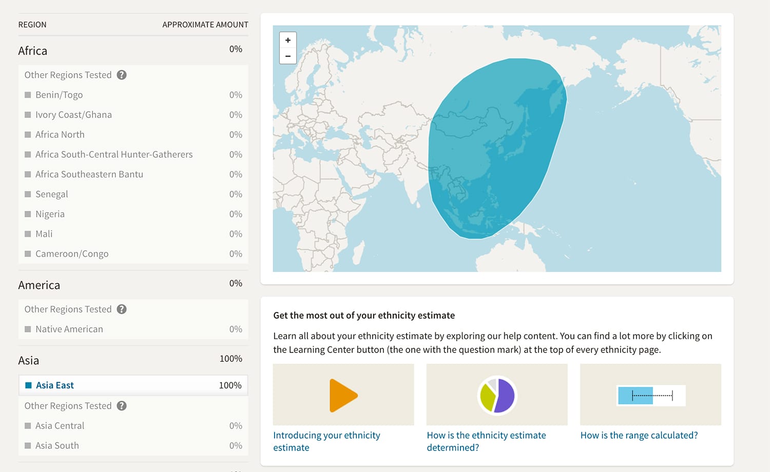Image resolution: width=770 pixels, height=472 pixels.
Task: Zoom out on the ethnicity map
Action: [x=287, y=56]
